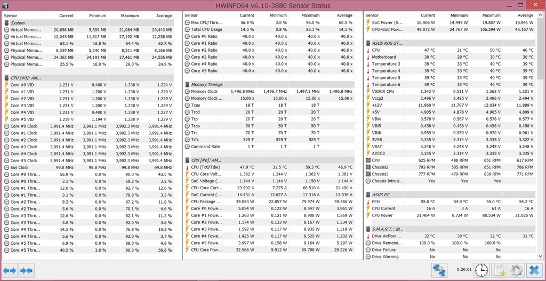The height and width of the screenshot is (281, 546).
Task: Click the collapse-columns inward arrows button
Action: 27,270
